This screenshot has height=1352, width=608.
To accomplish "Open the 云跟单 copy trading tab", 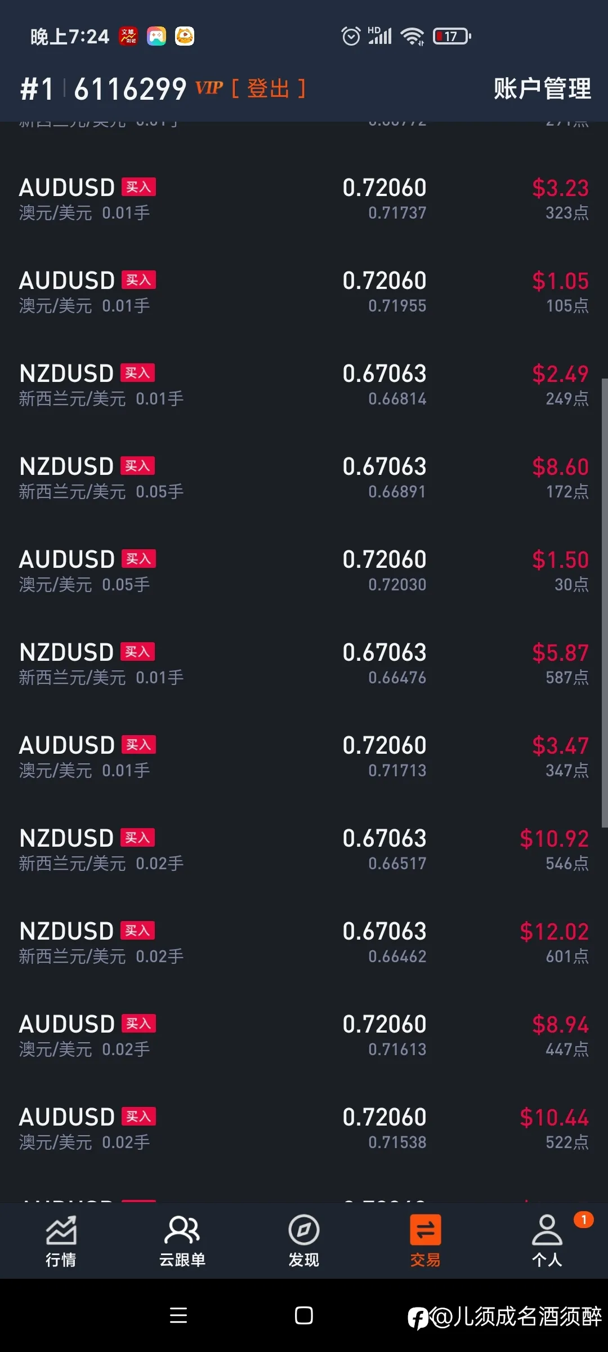I will coord(182,1241).
